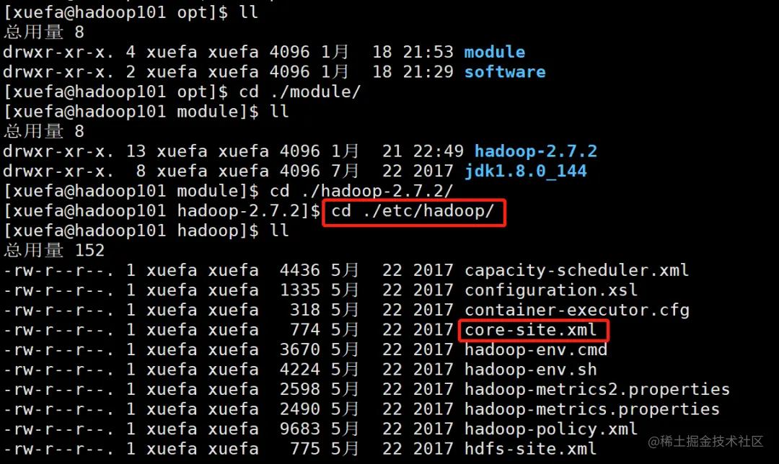Image resolution: width=779 pixels, height=464 pixels.
Task: Click hadoop-metrics.properties file name
Action: coord(591,409)
